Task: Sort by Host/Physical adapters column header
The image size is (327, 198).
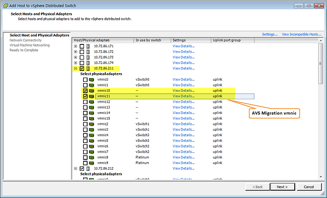Action: pos(103,40)
